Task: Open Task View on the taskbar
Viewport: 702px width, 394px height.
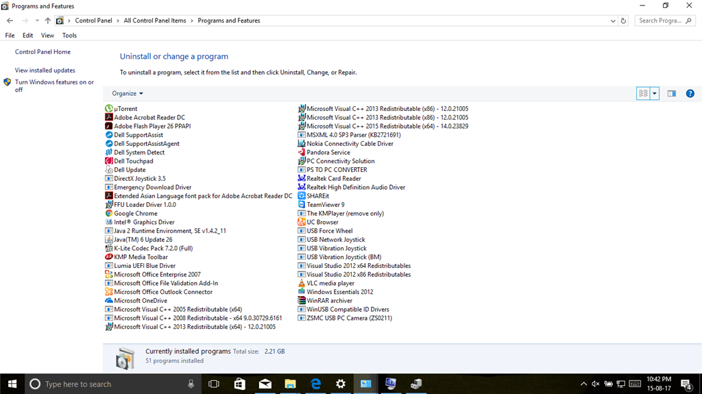Action: [214, 384]
